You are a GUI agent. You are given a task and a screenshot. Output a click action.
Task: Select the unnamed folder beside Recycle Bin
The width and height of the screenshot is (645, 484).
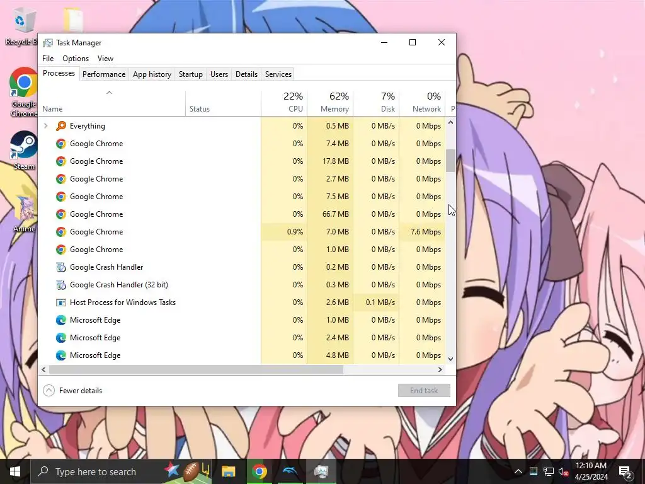[73, 20]
